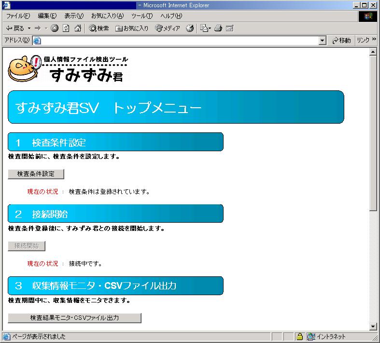
Task: Go to Home page icon
Action: [x=78, y=29]
